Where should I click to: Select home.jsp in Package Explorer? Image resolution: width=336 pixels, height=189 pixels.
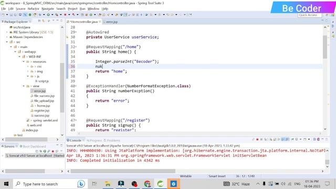(x=43, y=106)
